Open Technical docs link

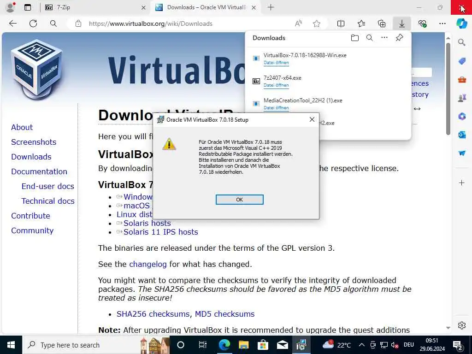48,201
